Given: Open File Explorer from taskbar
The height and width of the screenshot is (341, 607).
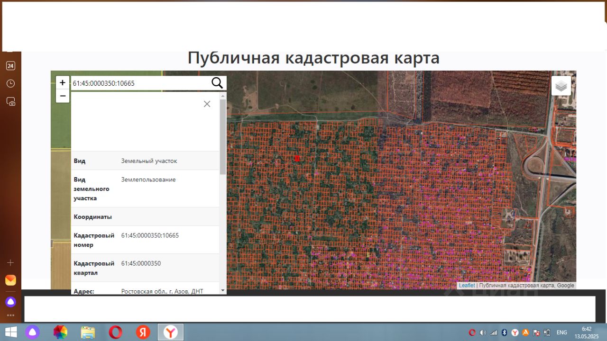Looking at the screenshot, I should 88,332.
